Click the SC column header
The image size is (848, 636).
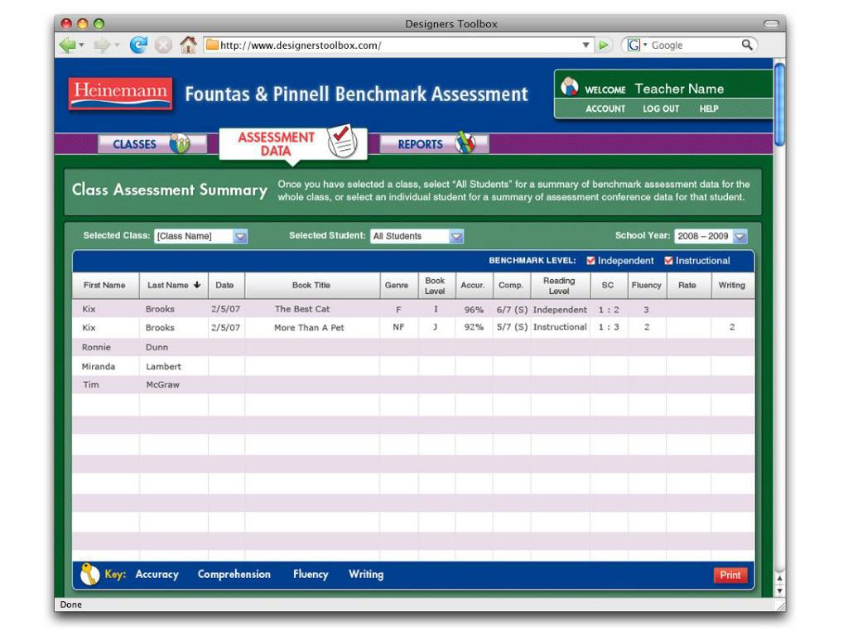tap(609, 285)
